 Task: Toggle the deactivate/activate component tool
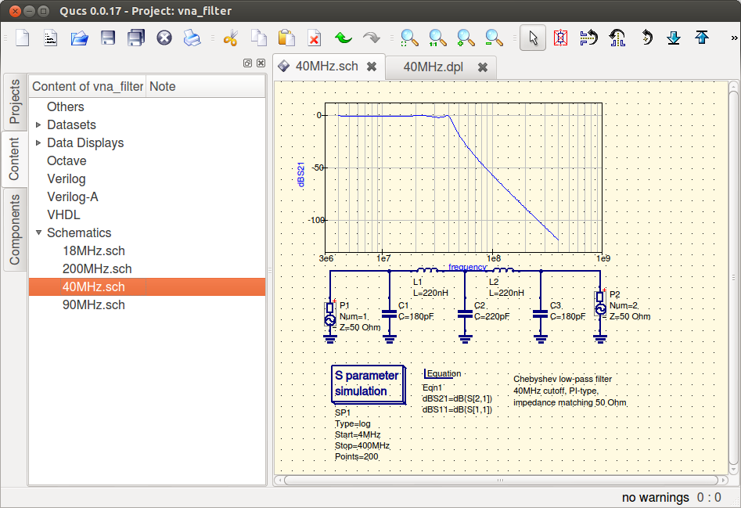tap(560, 38)
